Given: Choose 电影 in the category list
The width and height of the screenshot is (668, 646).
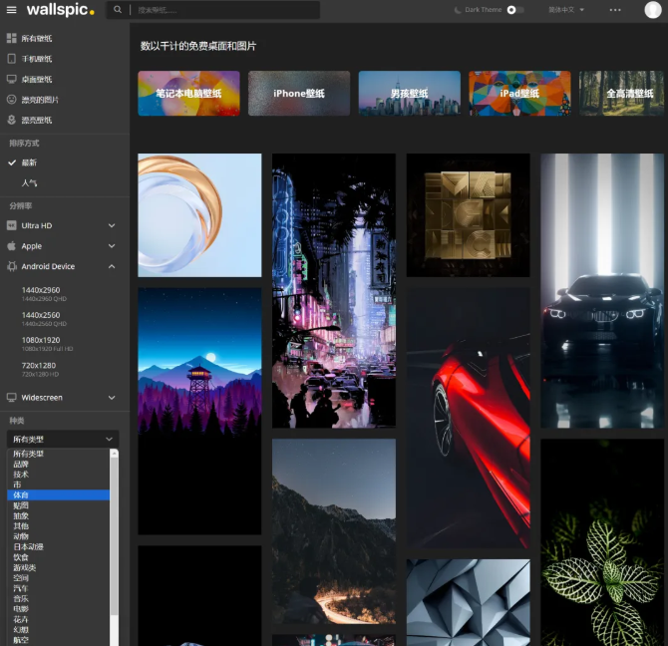Looking at the screenshot, I should (59, 609).
